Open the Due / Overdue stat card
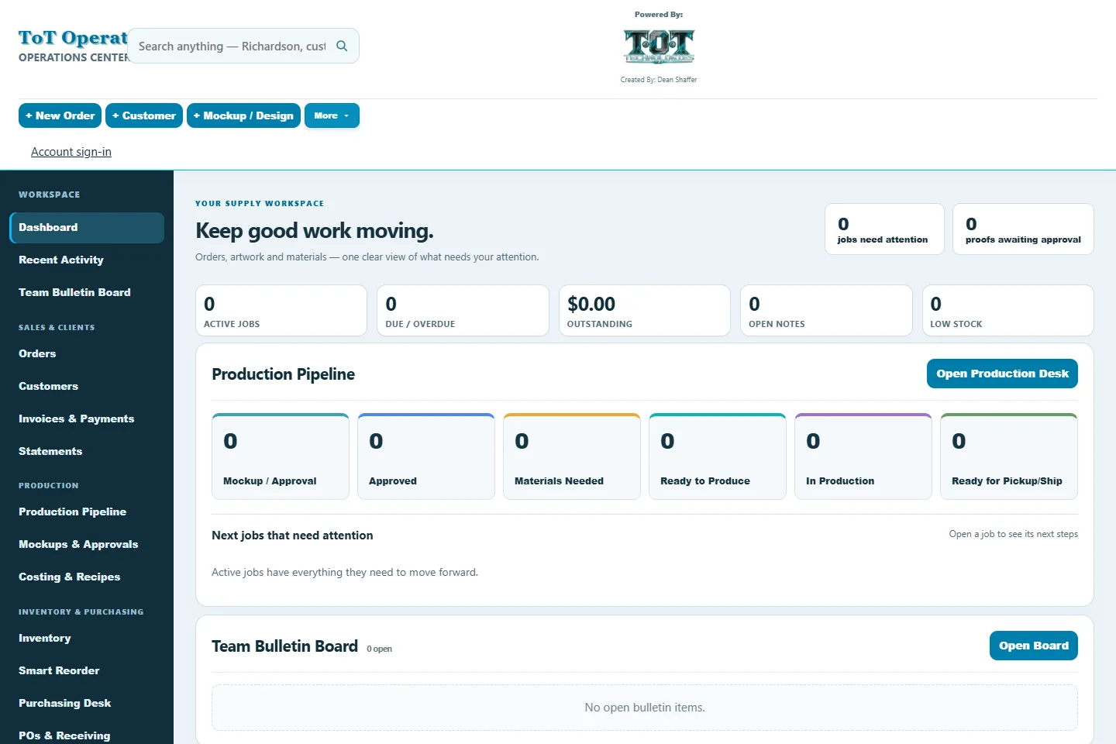Screen dimensions: 1116x744 pos(463,311)
